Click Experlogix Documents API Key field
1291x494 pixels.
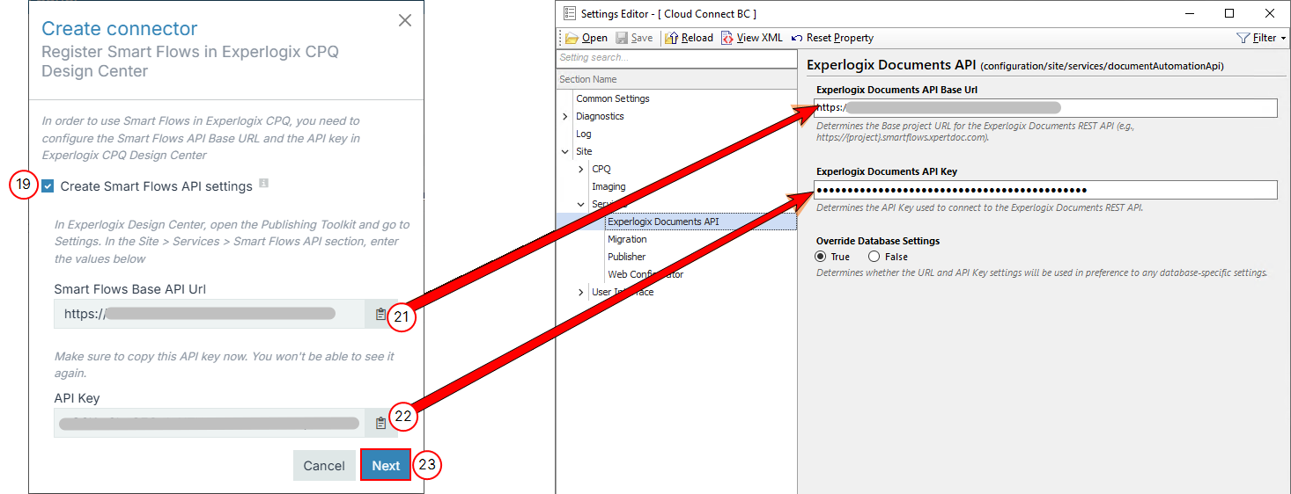pyautogui.click(x=1045, y=190)
